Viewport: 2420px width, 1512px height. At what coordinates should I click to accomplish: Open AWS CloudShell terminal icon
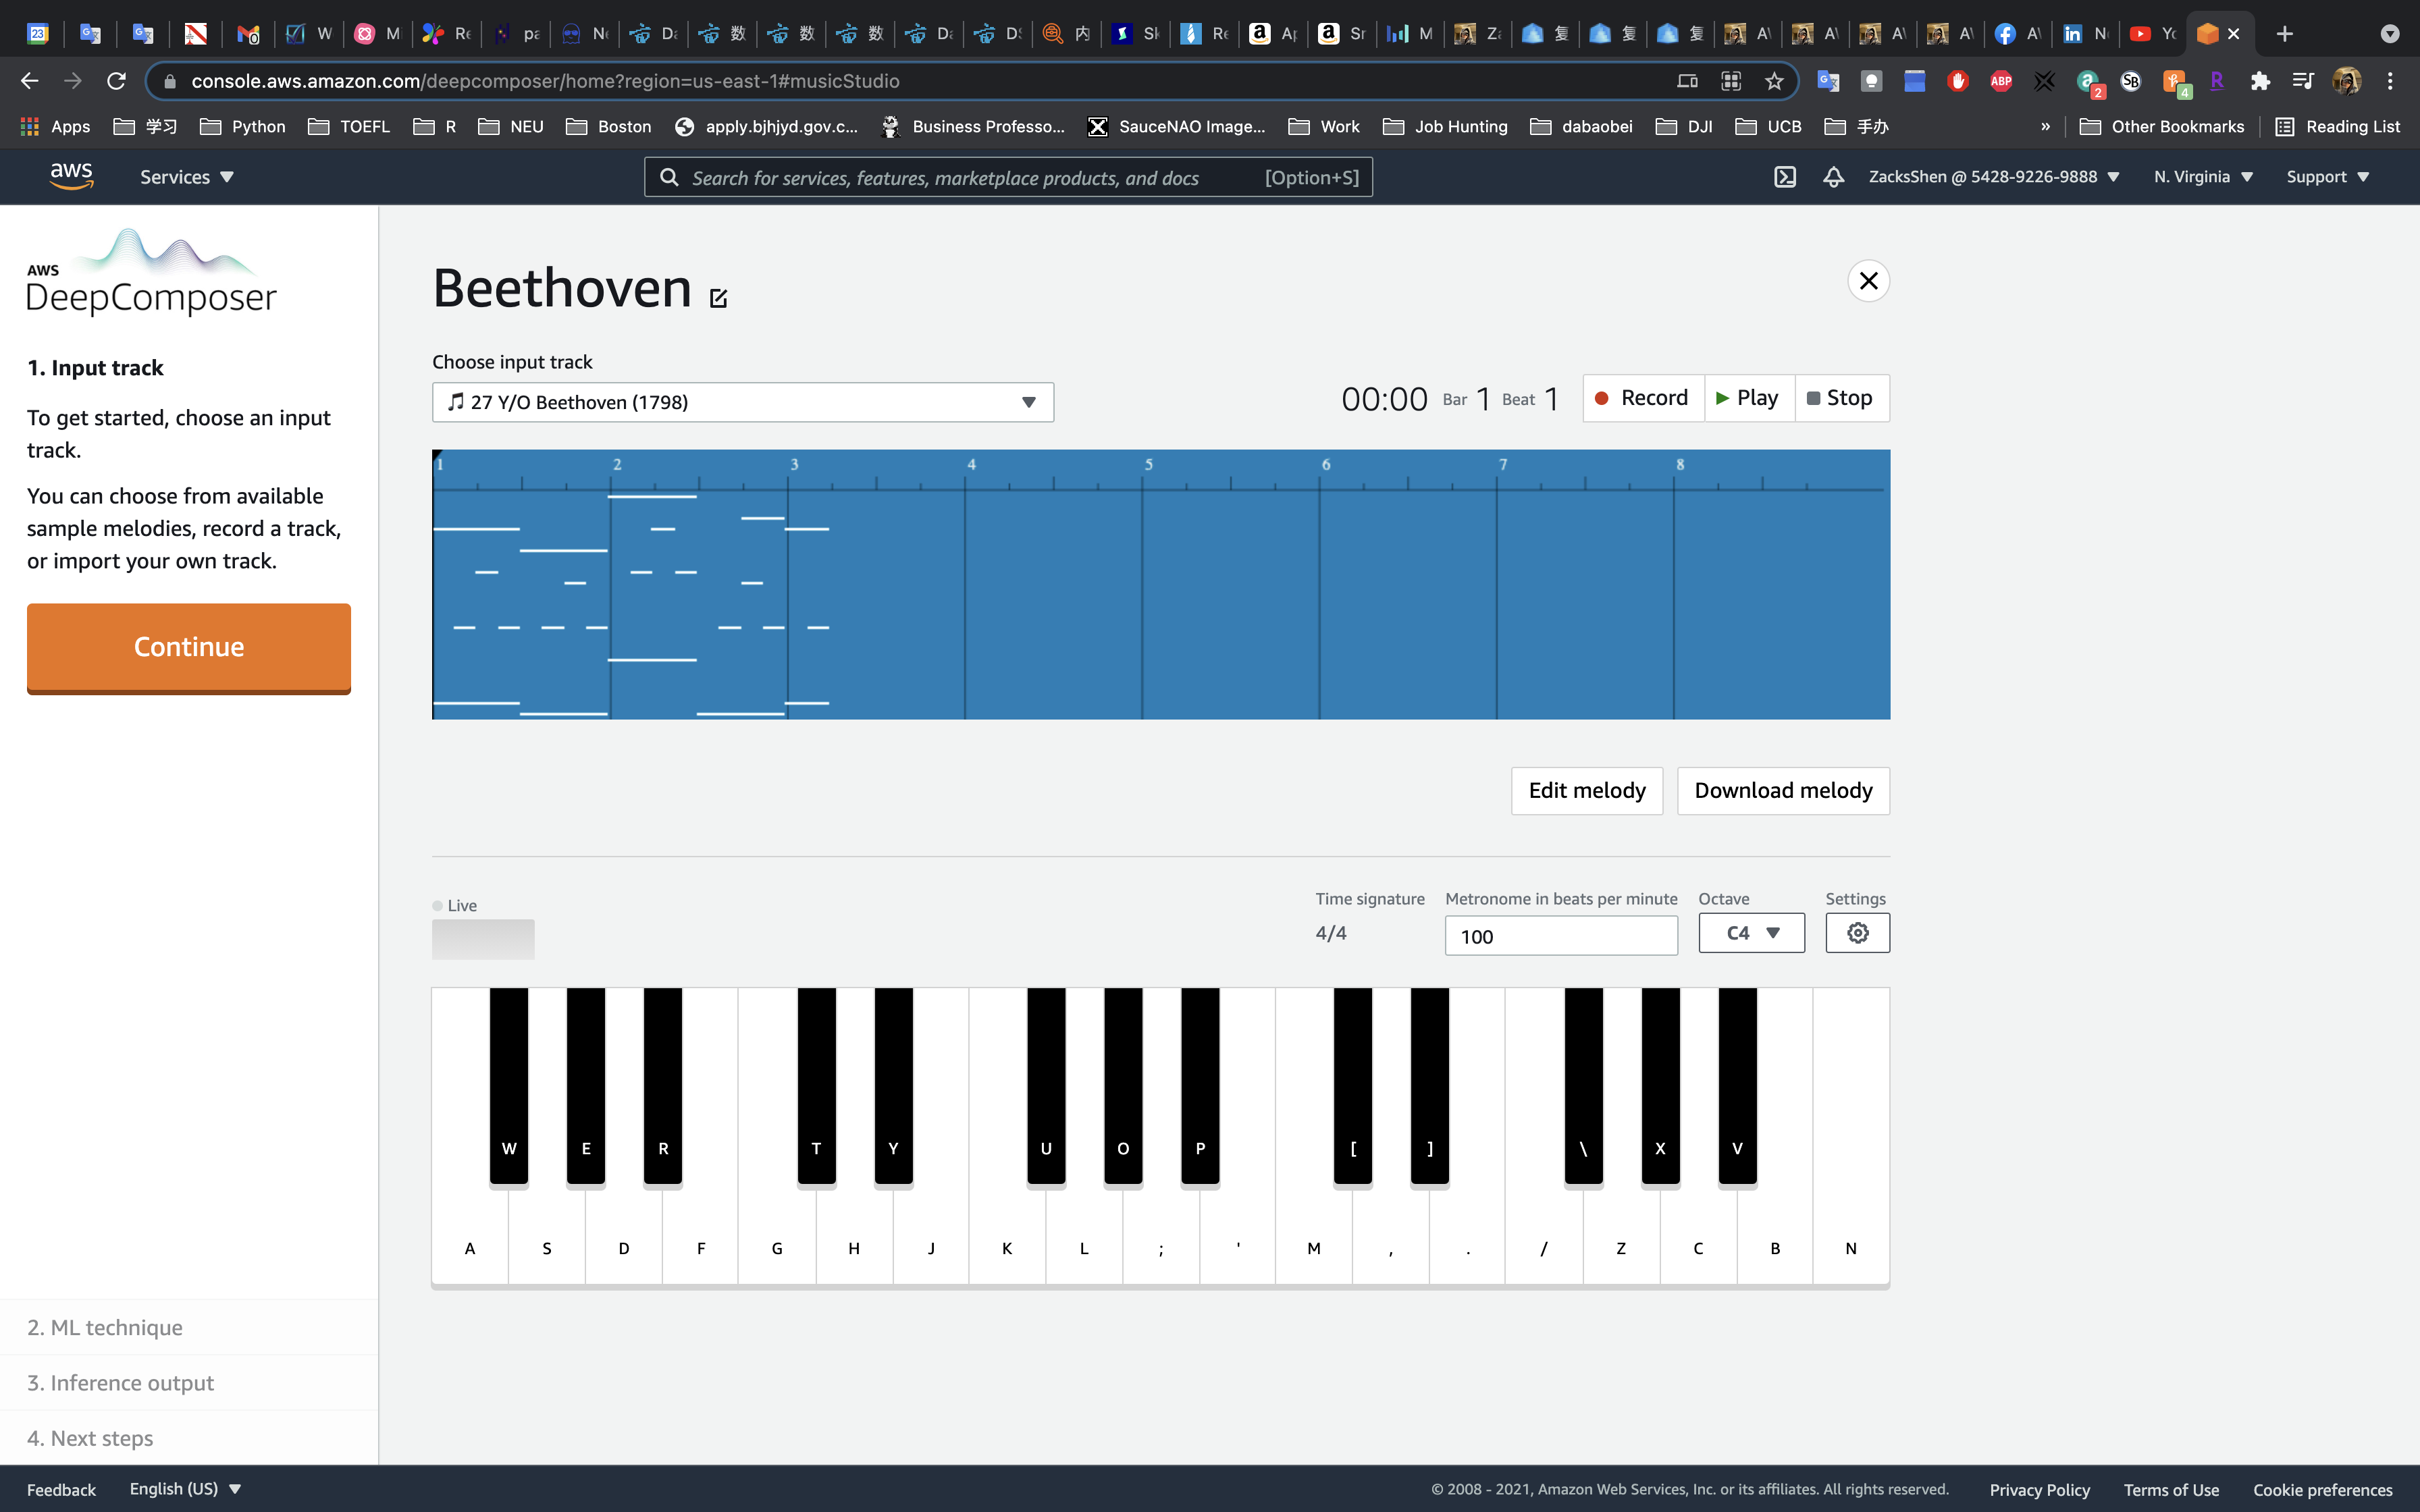coord(1785,177)
